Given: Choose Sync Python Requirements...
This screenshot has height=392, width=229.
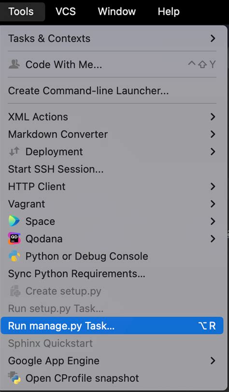Looking at the screenshot, I should [x=112, y=274].
